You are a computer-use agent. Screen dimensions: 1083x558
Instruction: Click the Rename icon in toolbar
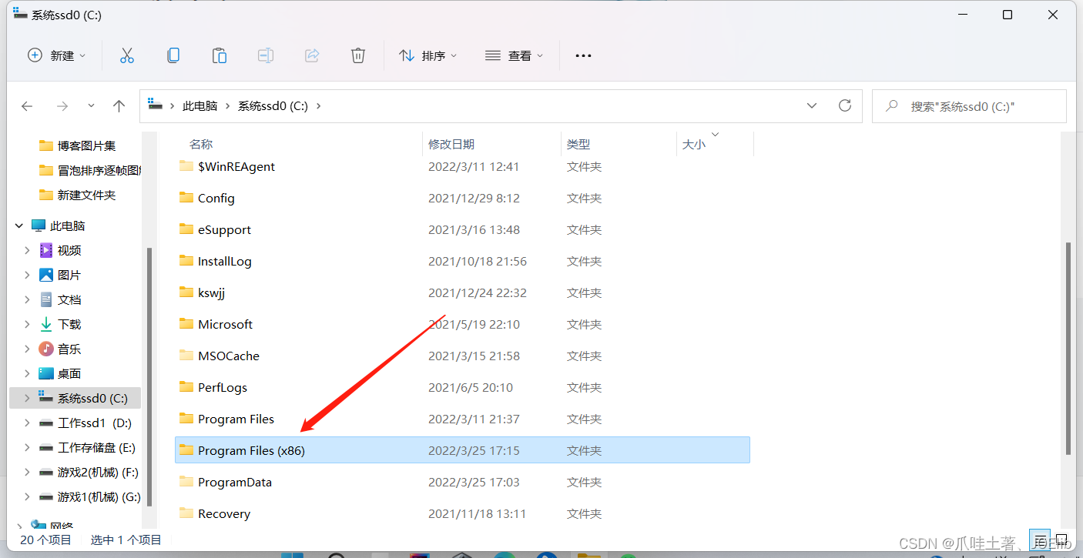click(x=266, y=55)
